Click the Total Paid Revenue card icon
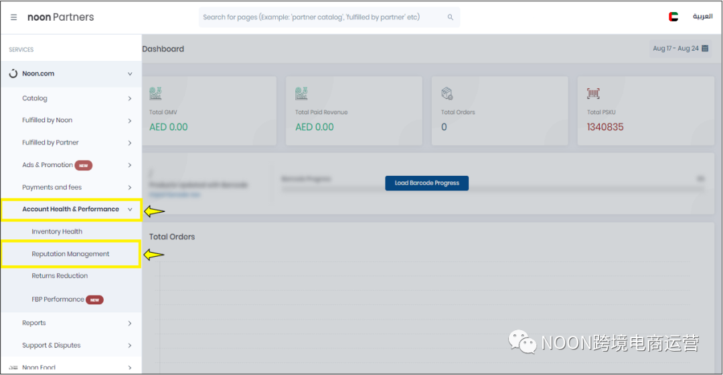Viewport: 723px width, 375px height. [x=301, y=93]
